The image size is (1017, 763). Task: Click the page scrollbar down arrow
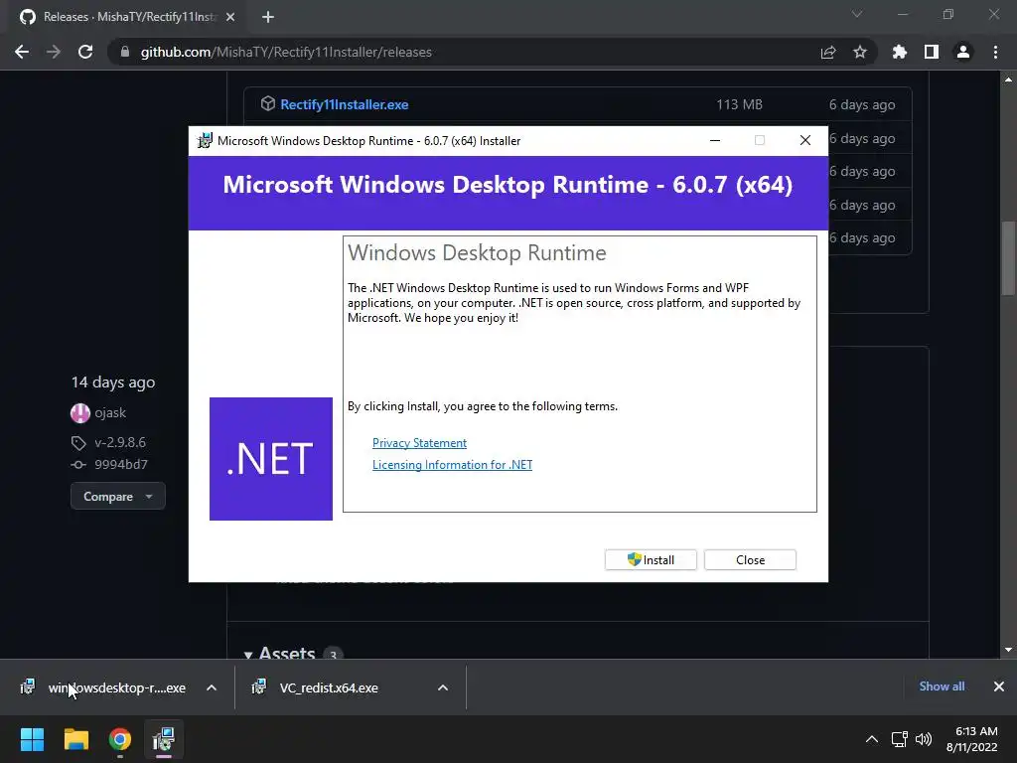point(1008,650)
